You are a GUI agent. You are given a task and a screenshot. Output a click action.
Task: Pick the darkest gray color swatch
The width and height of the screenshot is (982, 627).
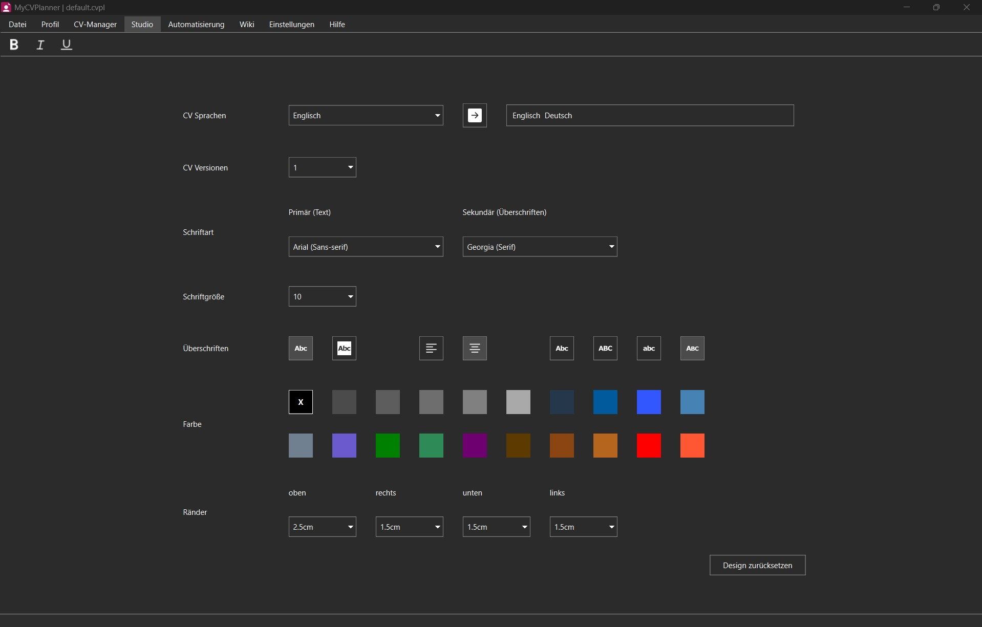pyautogui.click(x=344, y=402)
